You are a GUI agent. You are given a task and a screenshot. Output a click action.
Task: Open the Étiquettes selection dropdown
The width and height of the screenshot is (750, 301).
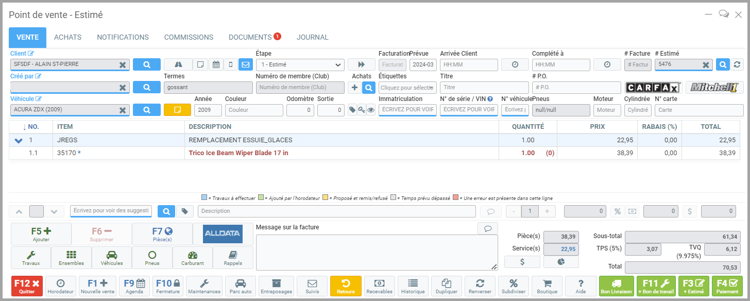pyautogui.click(x=407, y=88)
